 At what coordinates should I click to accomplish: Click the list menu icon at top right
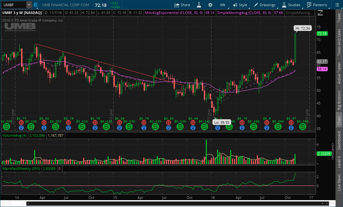[x=337, y=5]
